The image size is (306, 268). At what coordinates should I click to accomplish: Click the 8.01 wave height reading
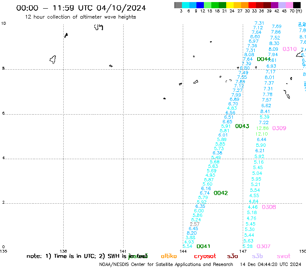(270, 78)
